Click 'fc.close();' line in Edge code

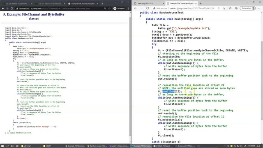tap(166, 135)
